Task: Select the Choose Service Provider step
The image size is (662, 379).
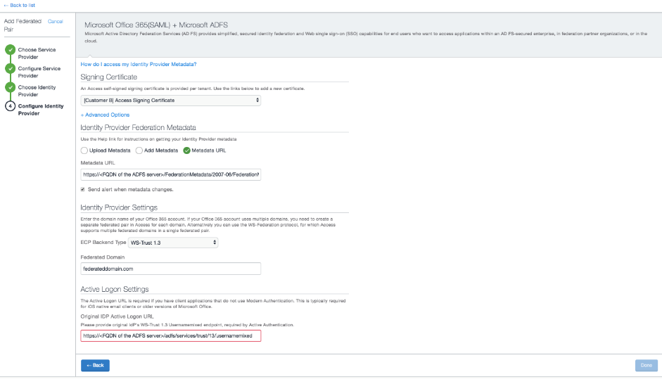Action: click(37, 53)
